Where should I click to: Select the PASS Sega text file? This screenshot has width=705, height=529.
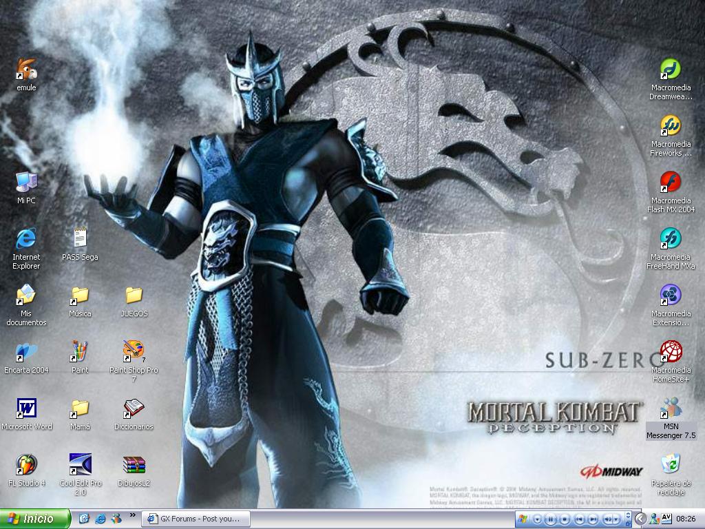[x=80, y=244]
